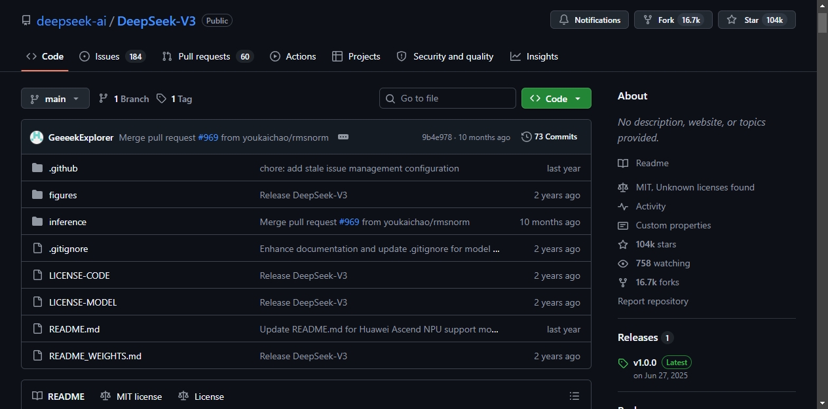Viewport: 828px width, 409px height.
Task: Click the Notifications bell button
Action: click(x=590, y=20)
